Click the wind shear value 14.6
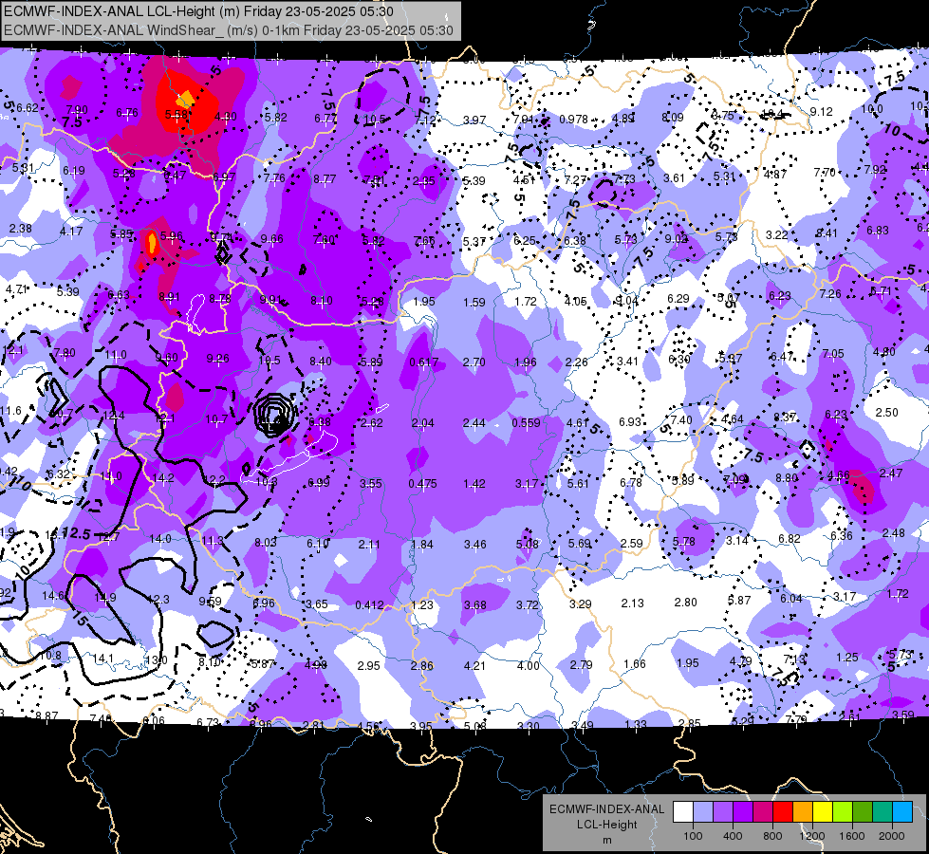Screen dimensions: 929x854 point(54,596)
